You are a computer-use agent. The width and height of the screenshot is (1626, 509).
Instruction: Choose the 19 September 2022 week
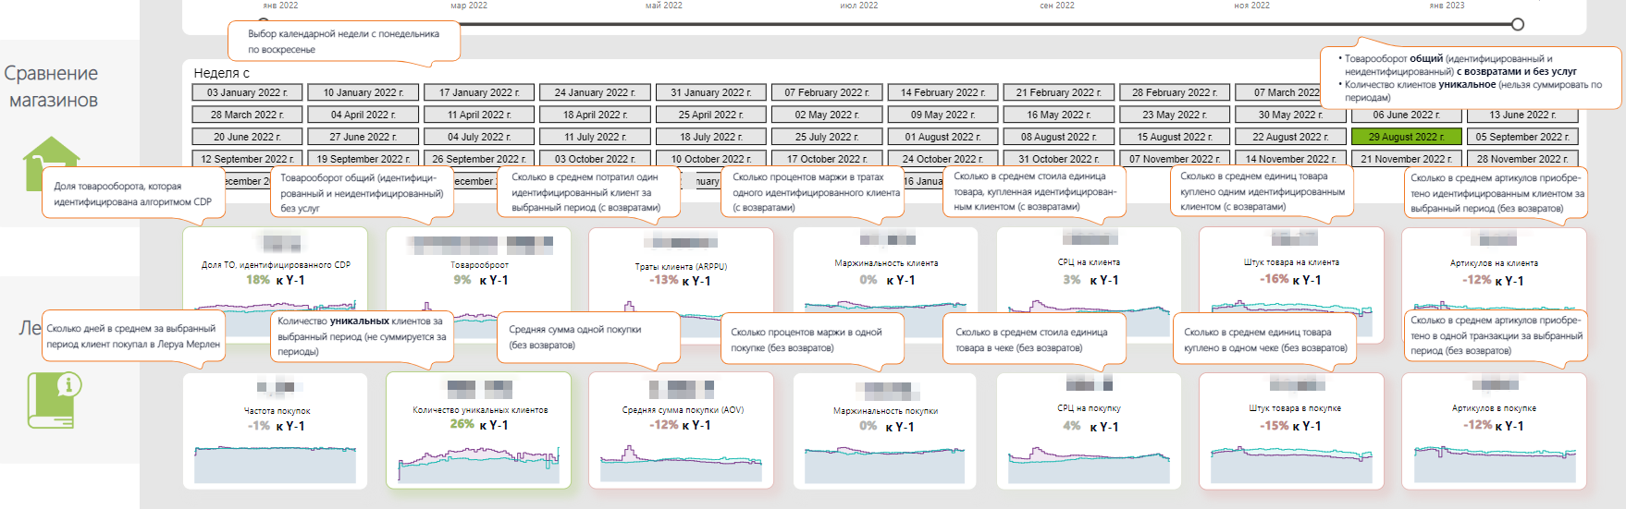click(363, 159)
